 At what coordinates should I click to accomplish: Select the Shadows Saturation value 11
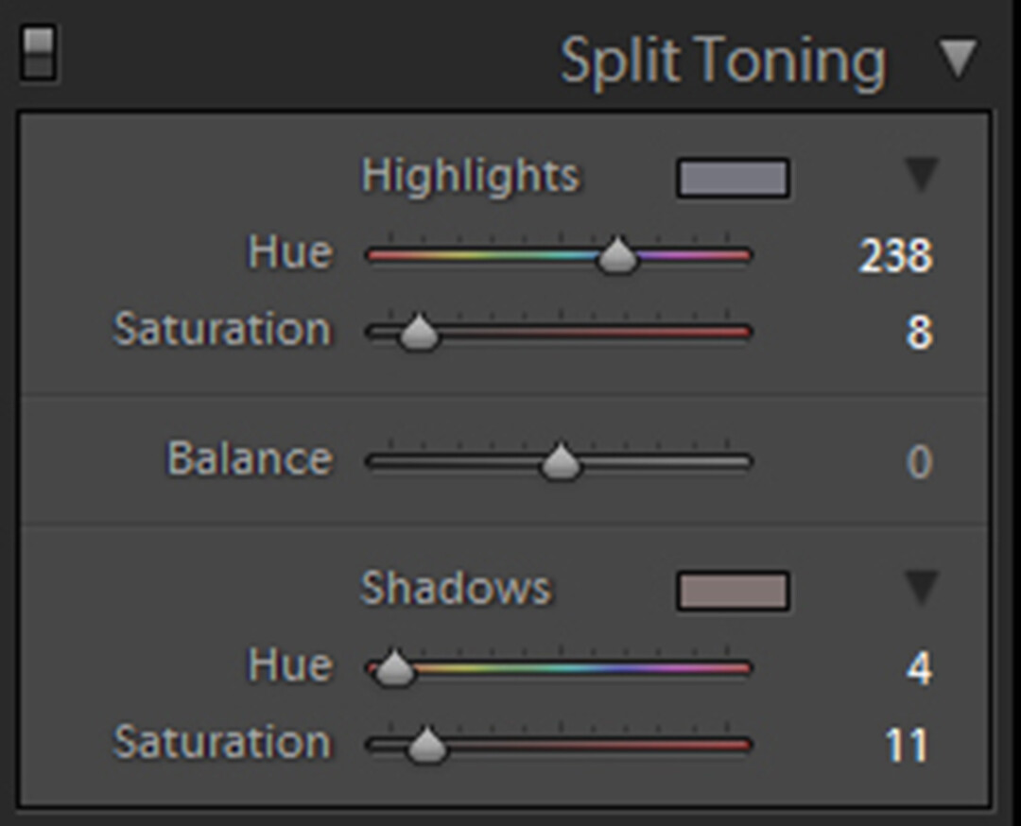click(907, 747)
